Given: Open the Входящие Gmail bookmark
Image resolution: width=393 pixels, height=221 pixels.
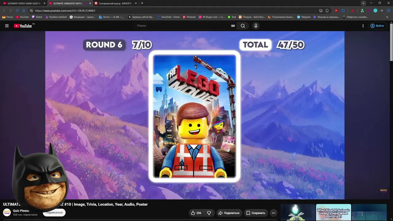Looking at the screenshot, I should coord(83,17).
